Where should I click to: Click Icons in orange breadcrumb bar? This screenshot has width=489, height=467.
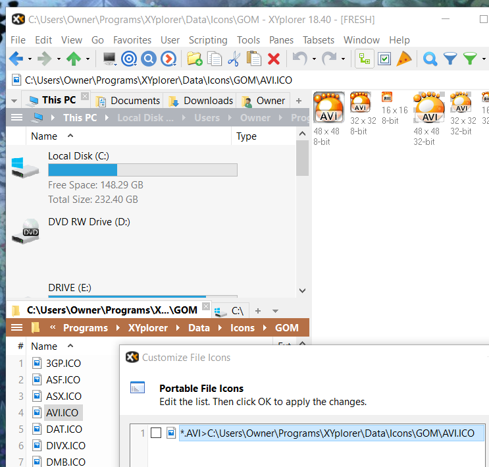click(x=242, y=328)
